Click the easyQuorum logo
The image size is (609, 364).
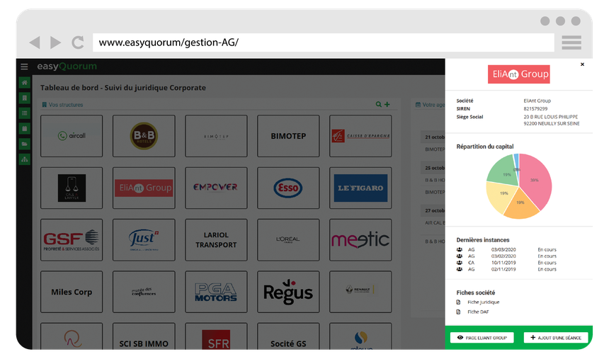pos(67,67)
